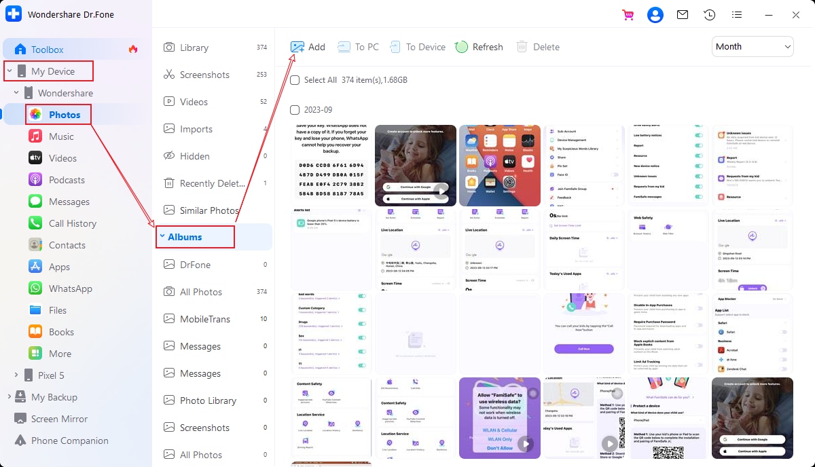Expand the My Backup chevron
This screenshot has height=467, width=815.
point(10,397)
